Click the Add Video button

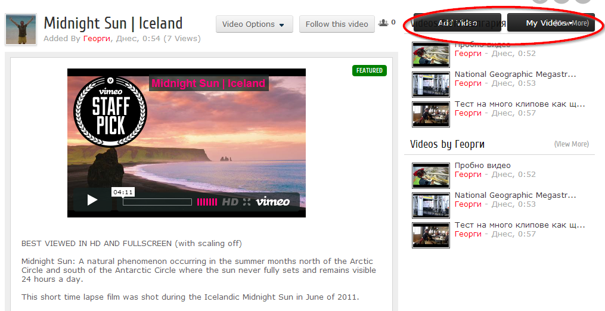[x=457, y=23]
